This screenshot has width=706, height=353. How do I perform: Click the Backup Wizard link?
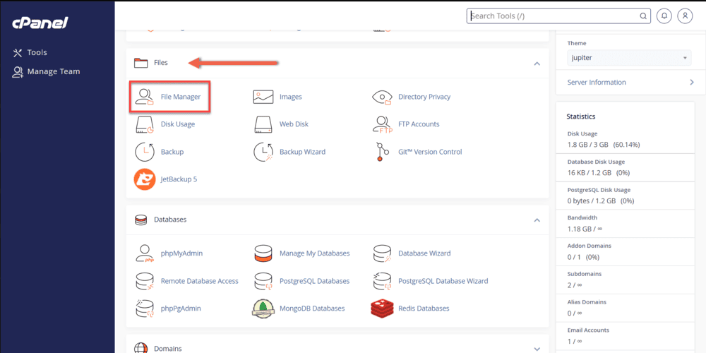coord(302,152)
